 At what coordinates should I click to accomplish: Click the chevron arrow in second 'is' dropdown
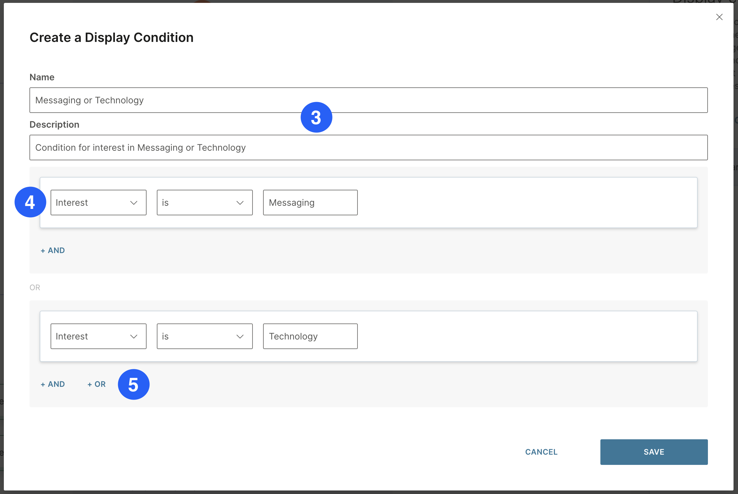tap(240, 337)
